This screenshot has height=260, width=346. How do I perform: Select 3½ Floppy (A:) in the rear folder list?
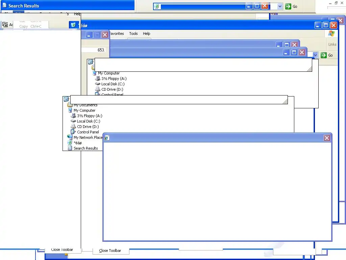(114, 79)
